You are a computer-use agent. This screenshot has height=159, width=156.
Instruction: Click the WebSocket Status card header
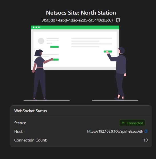[x=81, y=111]
